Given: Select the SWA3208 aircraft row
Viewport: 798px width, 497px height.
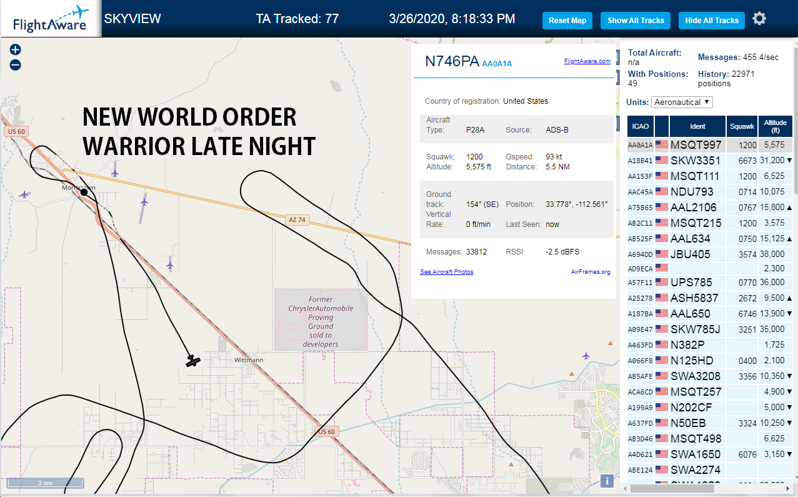Looking at the screenshot, I should (x=710, y=376).
